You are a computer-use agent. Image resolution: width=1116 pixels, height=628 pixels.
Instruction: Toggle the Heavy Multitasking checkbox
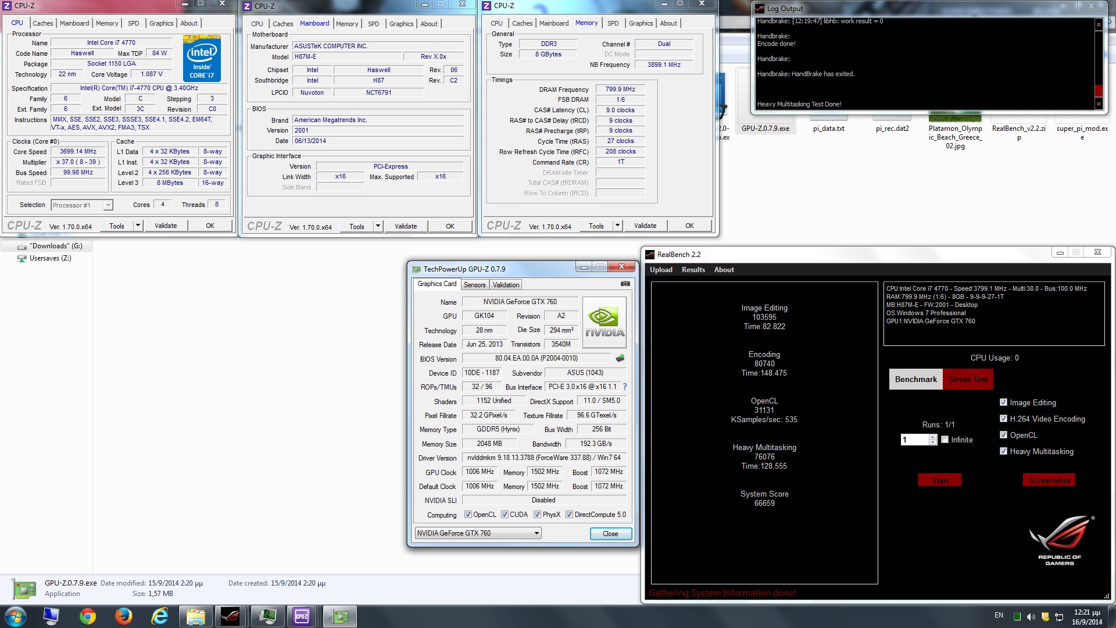coord(1003,451)
